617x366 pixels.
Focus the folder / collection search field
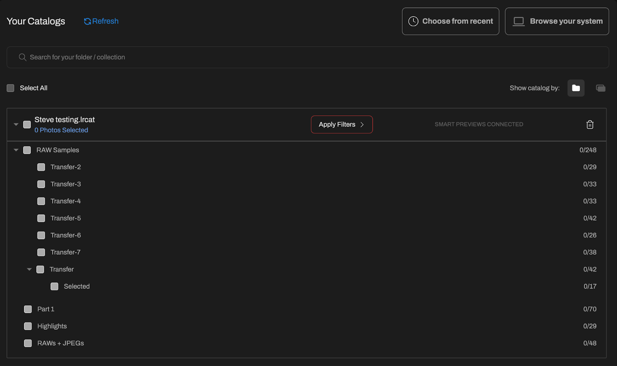click(x=308, y=57)
